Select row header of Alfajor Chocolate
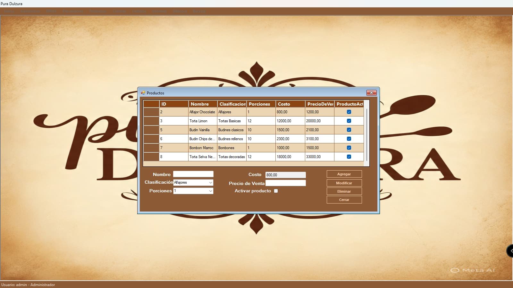The image size is (513, 288). [151, 112]
